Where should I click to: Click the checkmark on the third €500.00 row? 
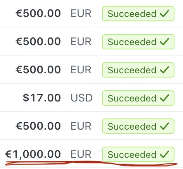pos(164,70)
